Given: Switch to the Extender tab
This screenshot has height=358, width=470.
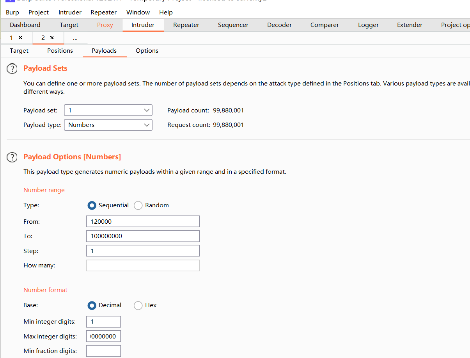Looking at the screenshot, I should point(410,25).
